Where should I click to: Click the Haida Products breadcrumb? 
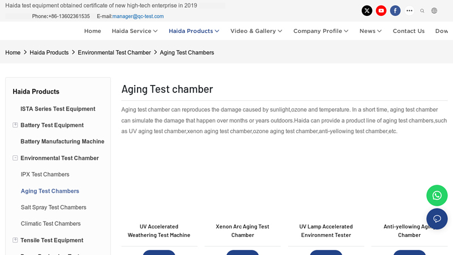pyautogui.click(x=49, y=53)
